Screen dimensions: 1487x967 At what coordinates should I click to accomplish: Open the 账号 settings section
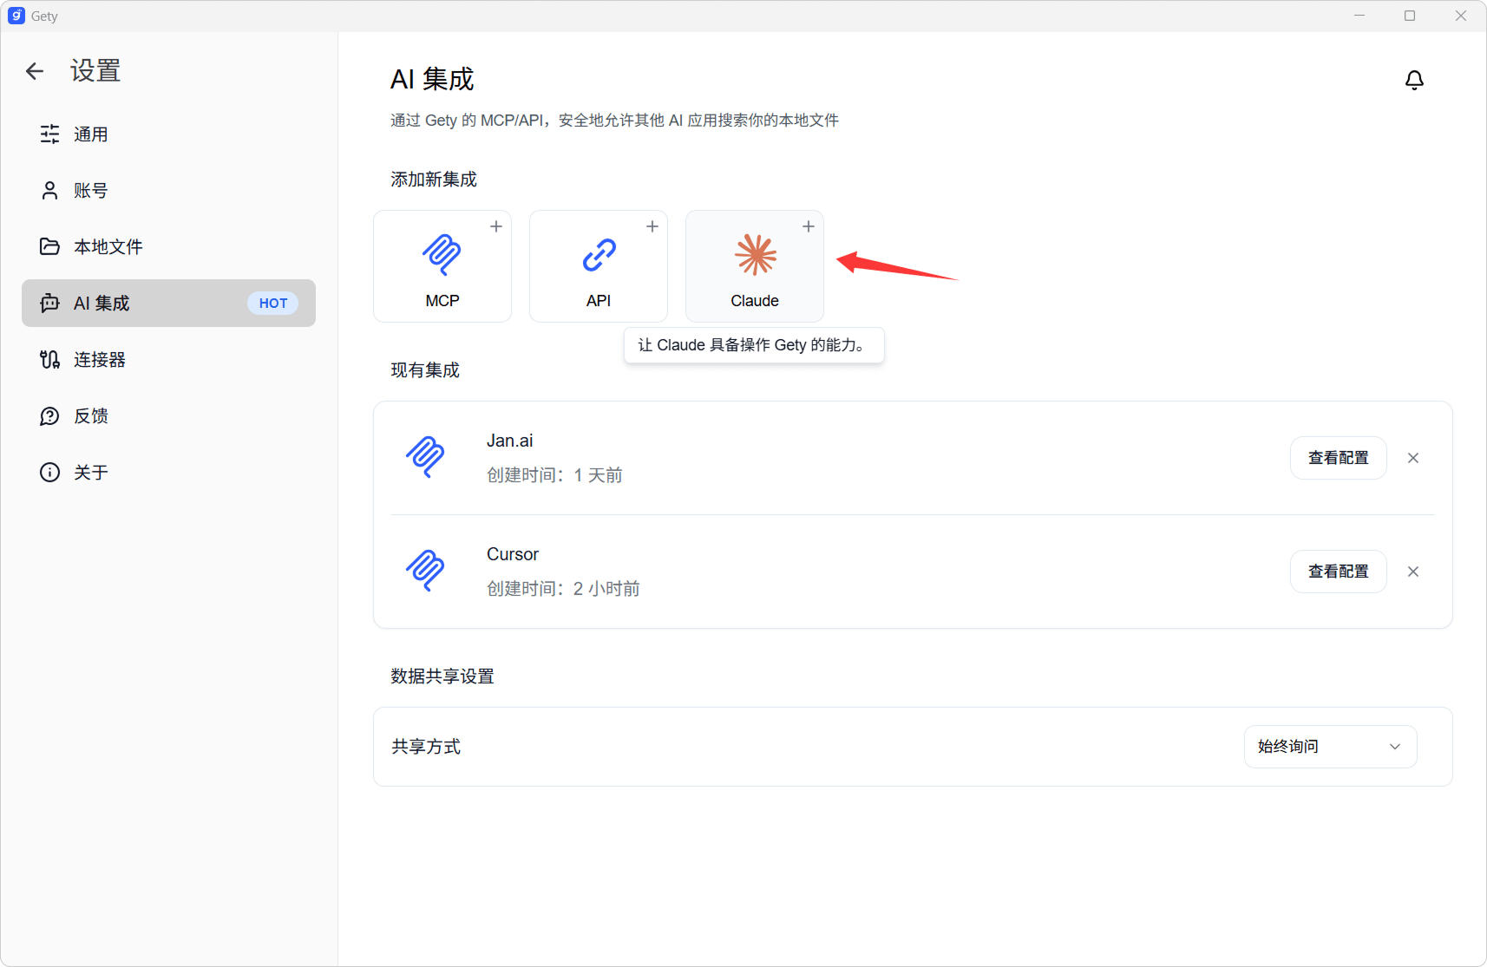[168, 191]
